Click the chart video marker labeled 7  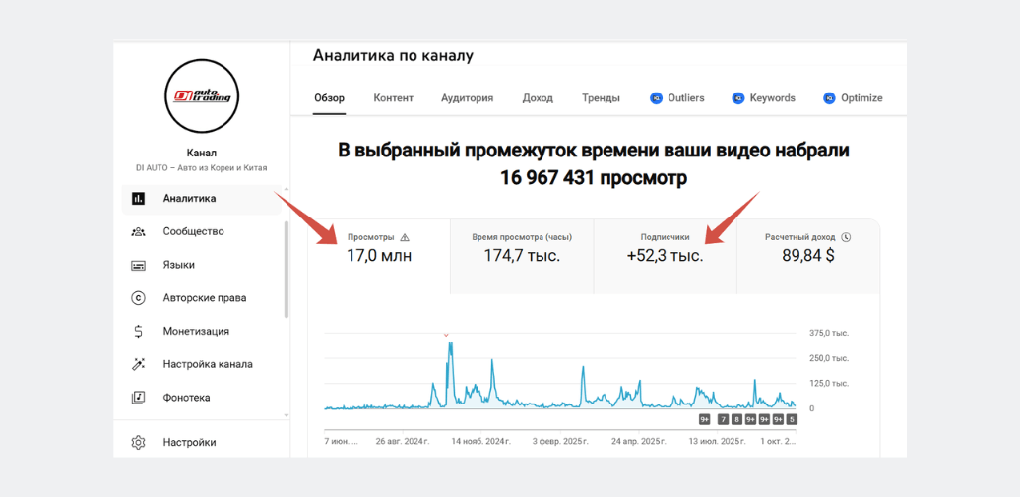pyautogui.click(x=724, y=419)
